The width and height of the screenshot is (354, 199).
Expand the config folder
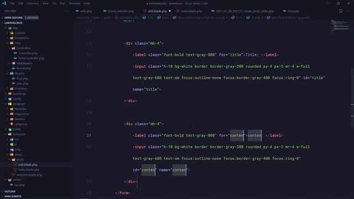coord(17,98)
